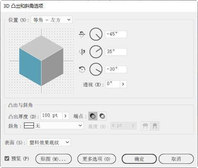Screen dimensions: 198x168
Task: Click the bevel extent in icon
Action: click(x=155, y=126)
